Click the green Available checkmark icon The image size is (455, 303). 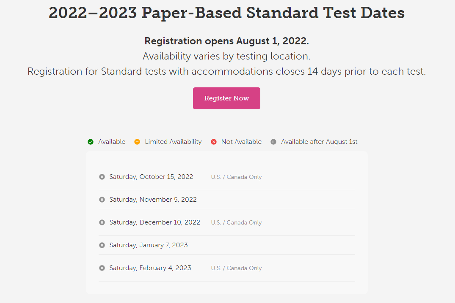pos(91,142)
